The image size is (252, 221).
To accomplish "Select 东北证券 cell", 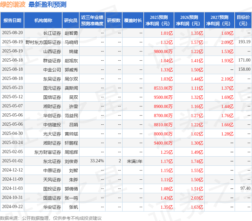I will point(52,162).
